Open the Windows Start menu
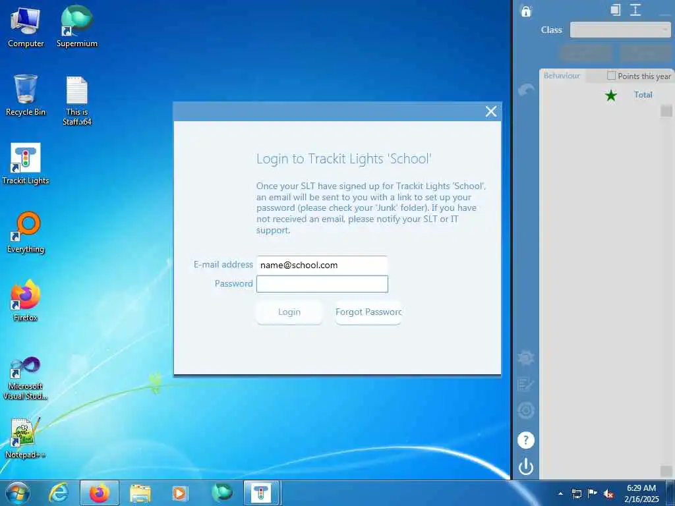Screen dimensions: 675x506 (x=17, y=493)
